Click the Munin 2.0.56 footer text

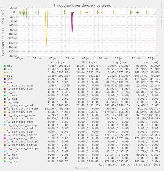82,168
